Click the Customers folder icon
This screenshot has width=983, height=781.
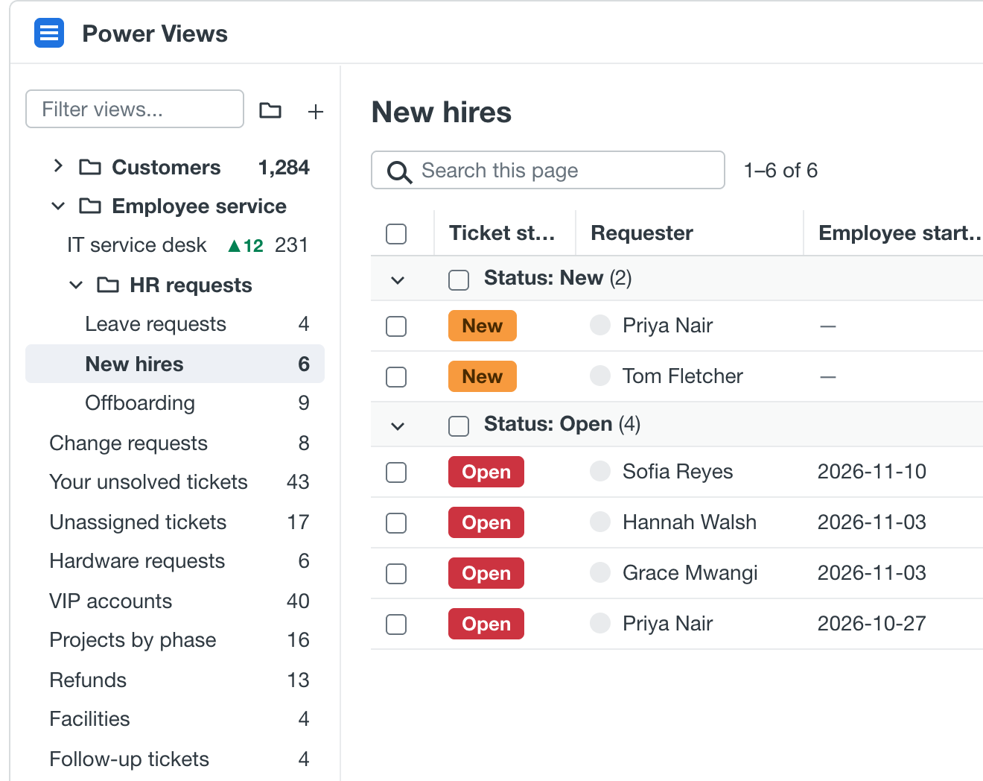coord(90,167)
